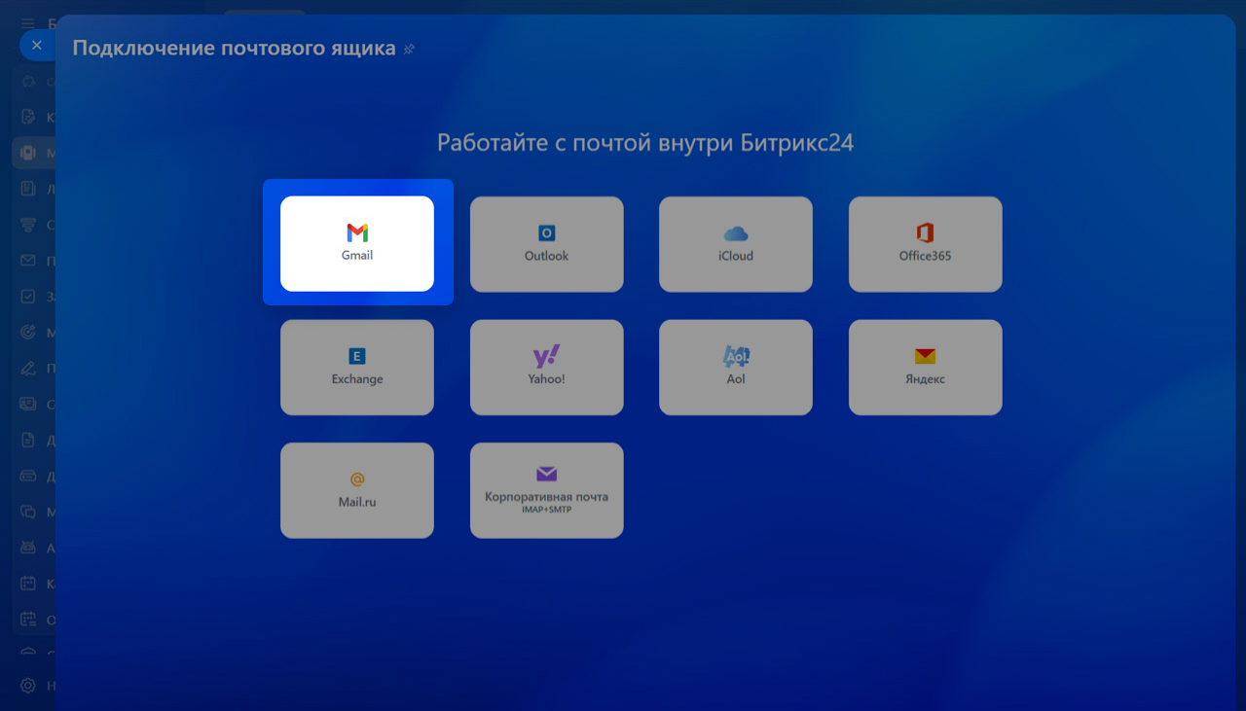Choose the Yahoo! mail tile
Viewport: 1246px width, 711px height.
click(546, 367)
